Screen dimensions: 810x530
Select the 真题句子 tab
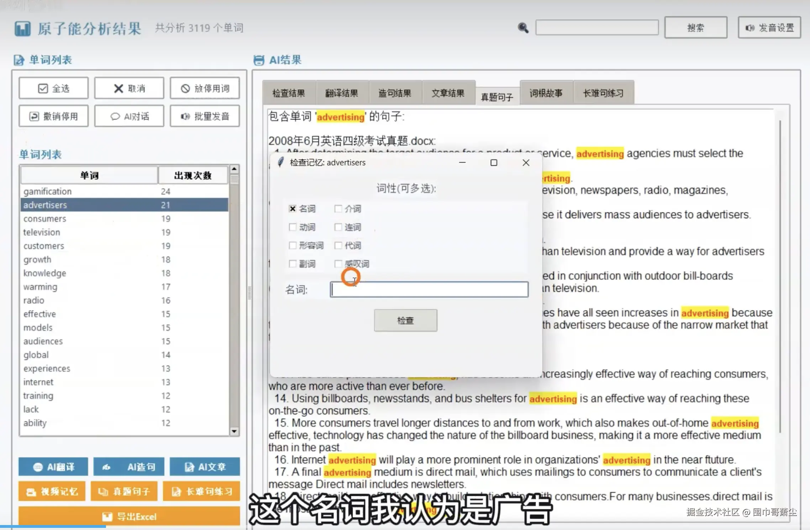click(497, 97)
